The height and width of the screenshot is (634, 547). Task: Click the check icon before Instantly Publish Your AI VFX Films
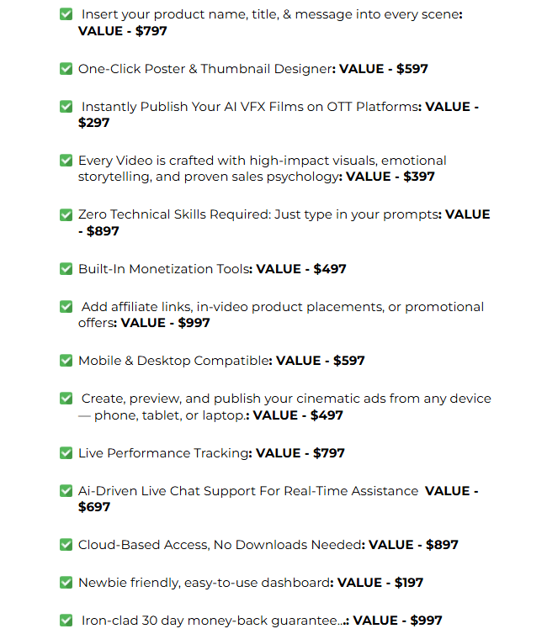tap(66, 107)
